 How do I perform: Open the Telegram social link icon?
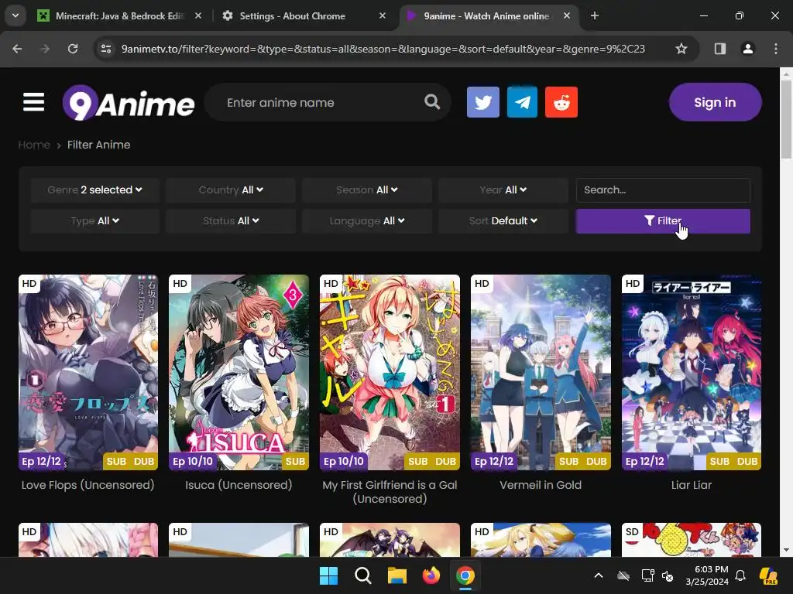(x=522, y=102)
